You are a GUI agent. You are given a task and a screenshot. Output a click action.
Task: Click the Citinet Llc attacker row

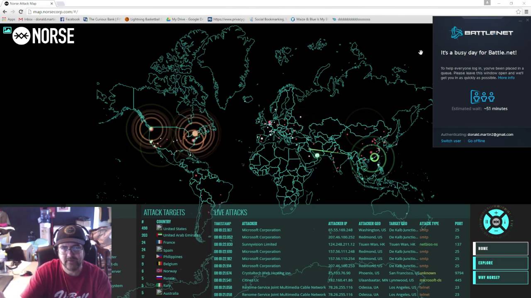251,280
